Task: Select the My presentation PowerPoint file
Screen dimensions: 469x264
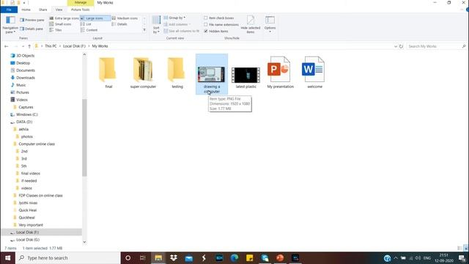Action: pos(280,73)
